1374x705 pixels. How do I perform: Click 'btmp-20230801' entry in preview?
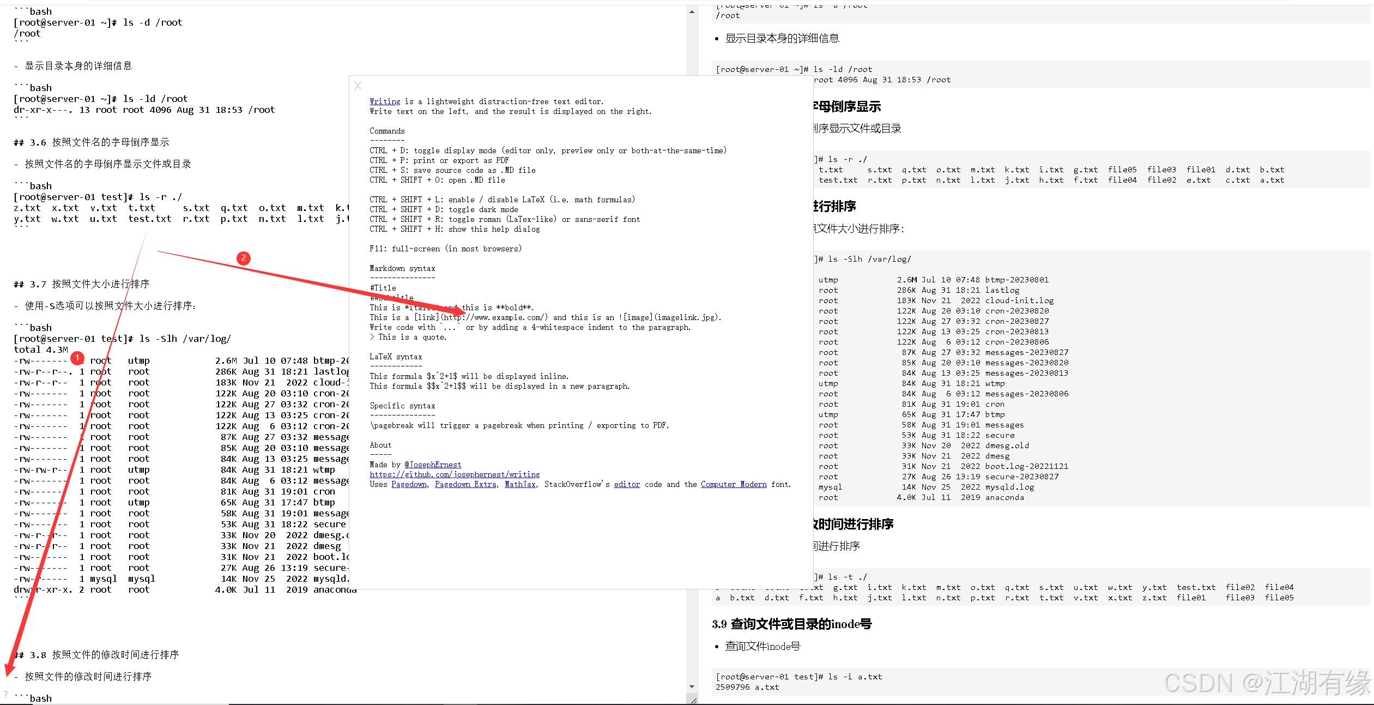1016,280
